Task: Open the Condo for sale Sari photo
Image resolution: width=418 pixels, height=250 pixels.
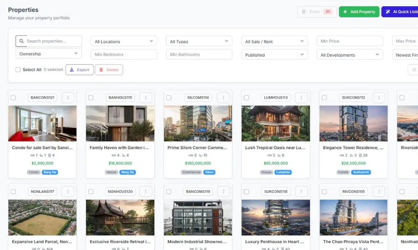Action: [42, 123]
